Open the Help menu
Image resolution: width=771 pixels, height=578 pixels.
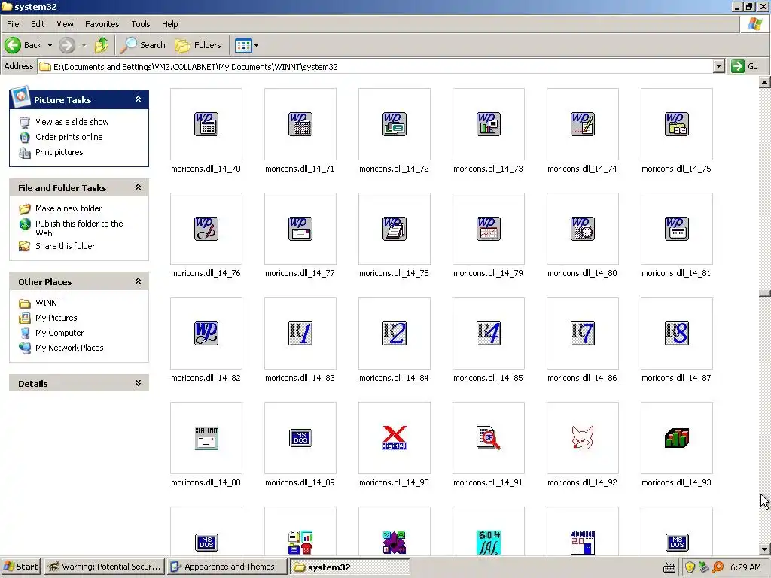169,24
